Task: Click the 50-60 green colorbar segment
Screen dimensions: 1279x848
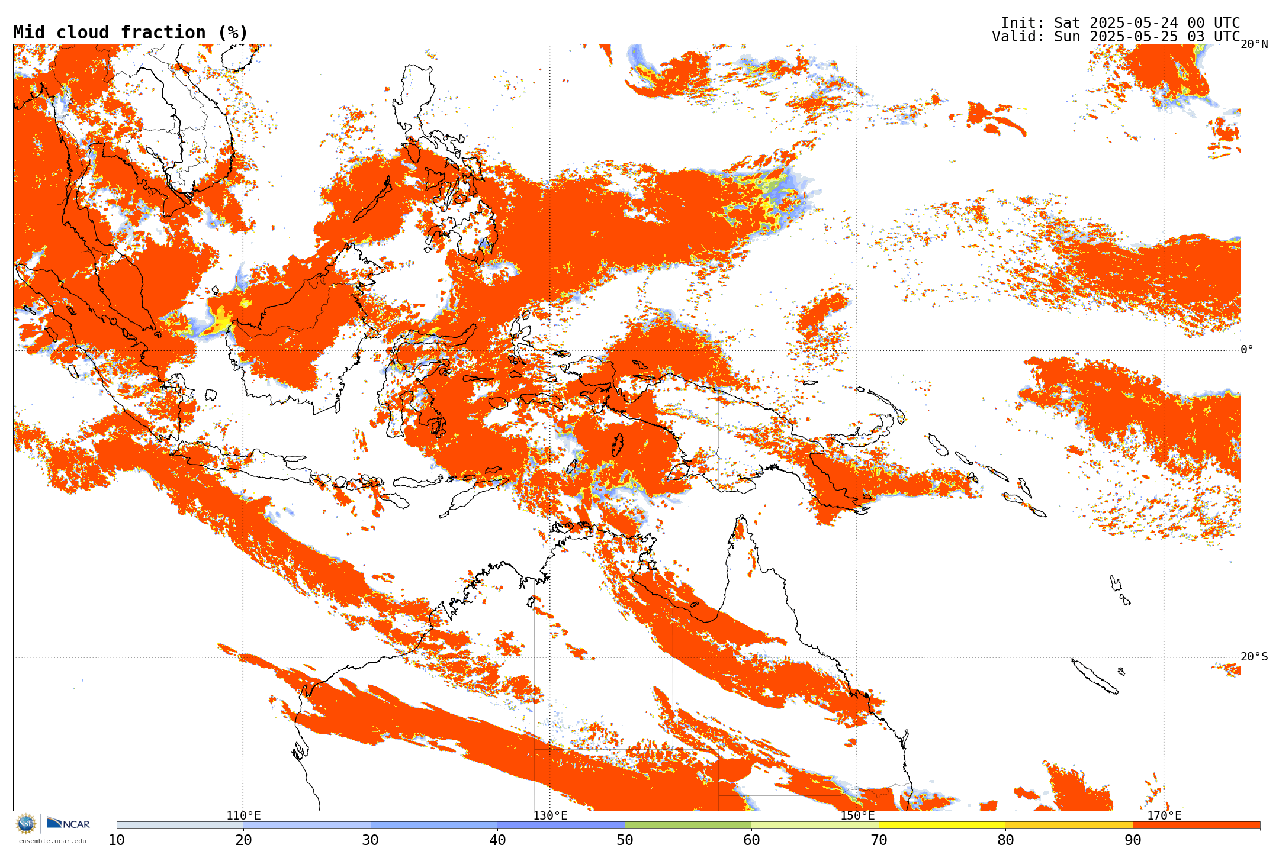Action: (x=688, y=825)
